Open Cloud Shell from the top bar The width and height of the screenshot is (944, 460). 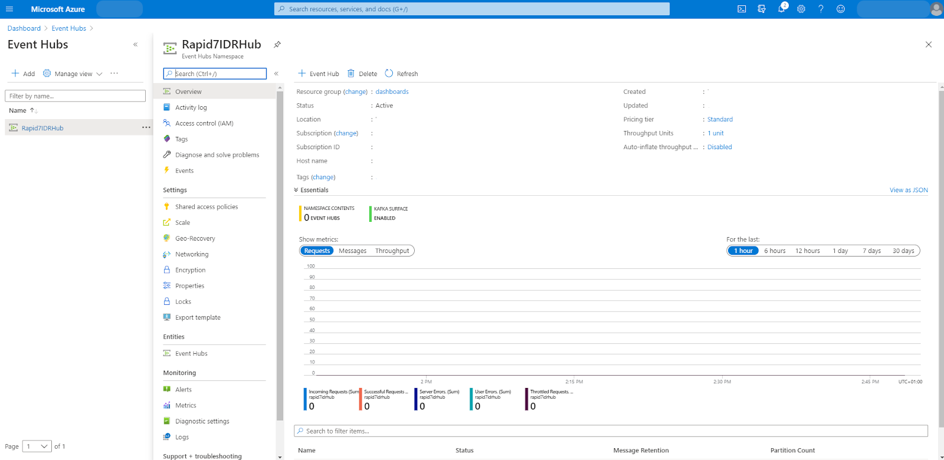click(x=742, y=9)
